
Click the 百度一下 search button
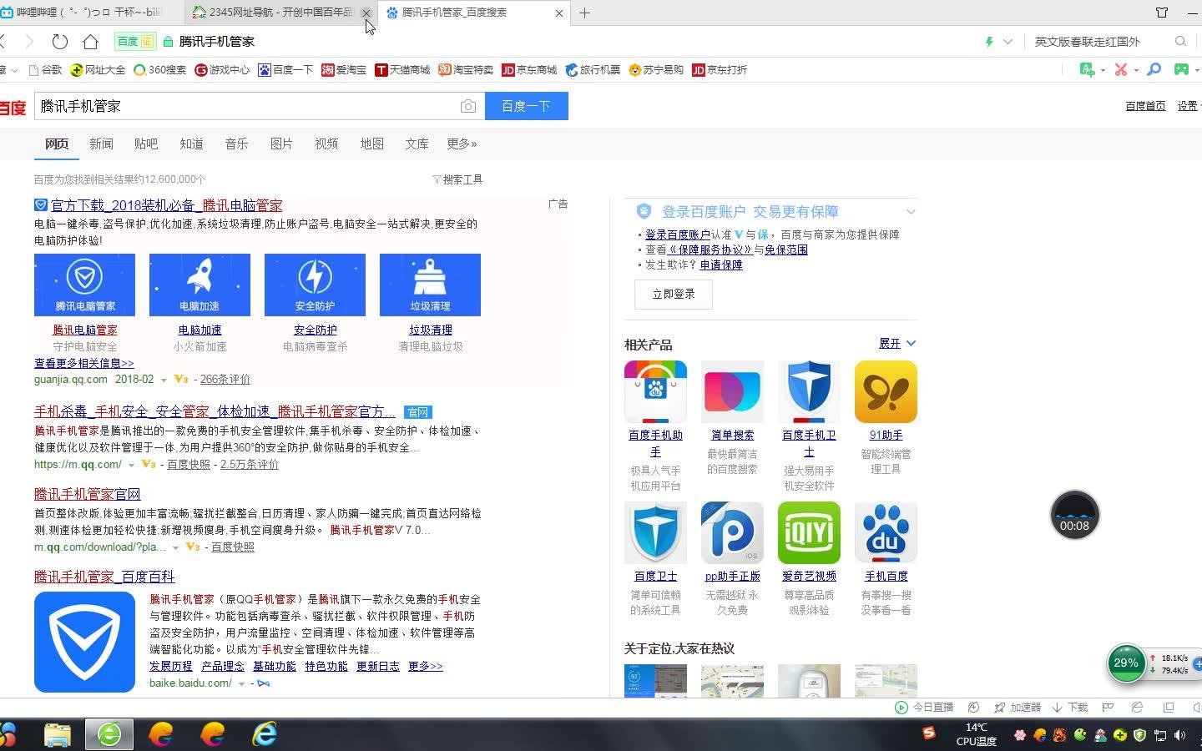(526, 106)
